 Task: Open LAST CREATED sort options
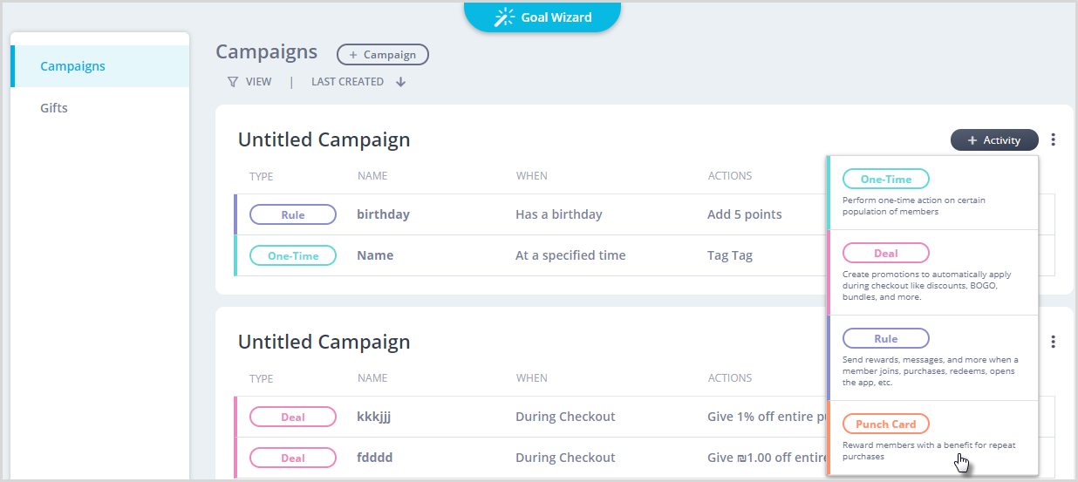[347, 82]
